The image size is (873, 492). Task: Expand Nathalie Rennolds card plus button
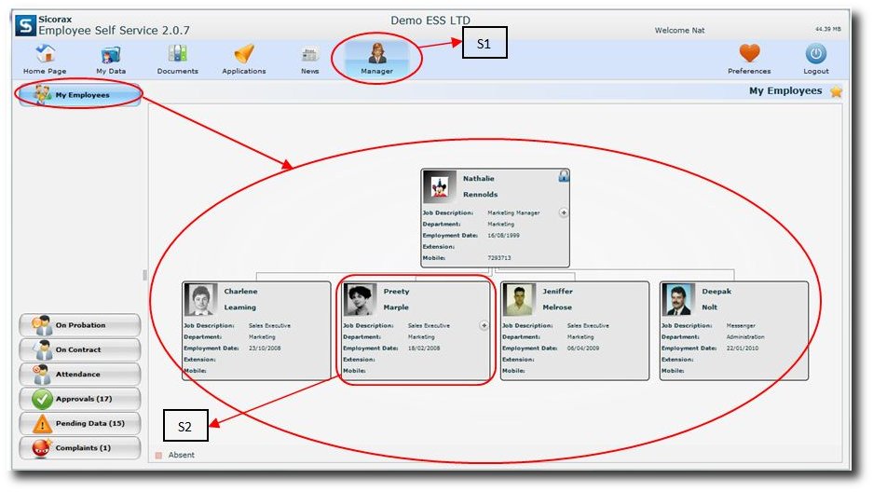point(564,212)
